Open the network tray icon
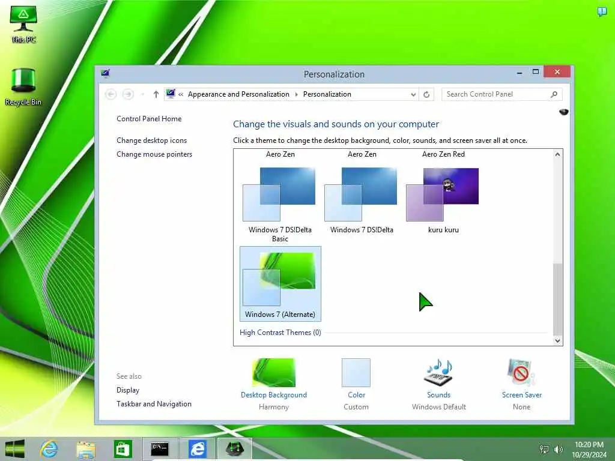 click(x=544, y=449)
